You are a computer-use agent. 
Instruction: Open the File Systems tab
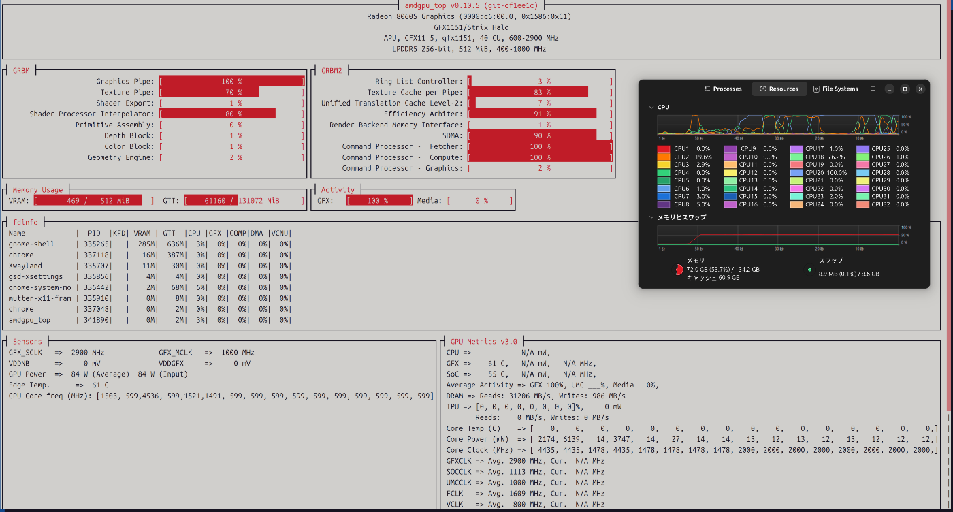point(836,89)
